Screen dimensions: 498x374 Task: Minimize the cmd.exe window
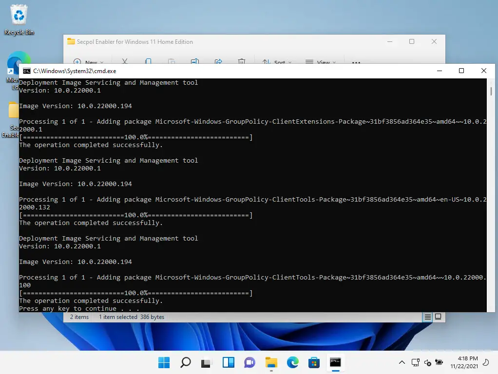pos(440,71)
